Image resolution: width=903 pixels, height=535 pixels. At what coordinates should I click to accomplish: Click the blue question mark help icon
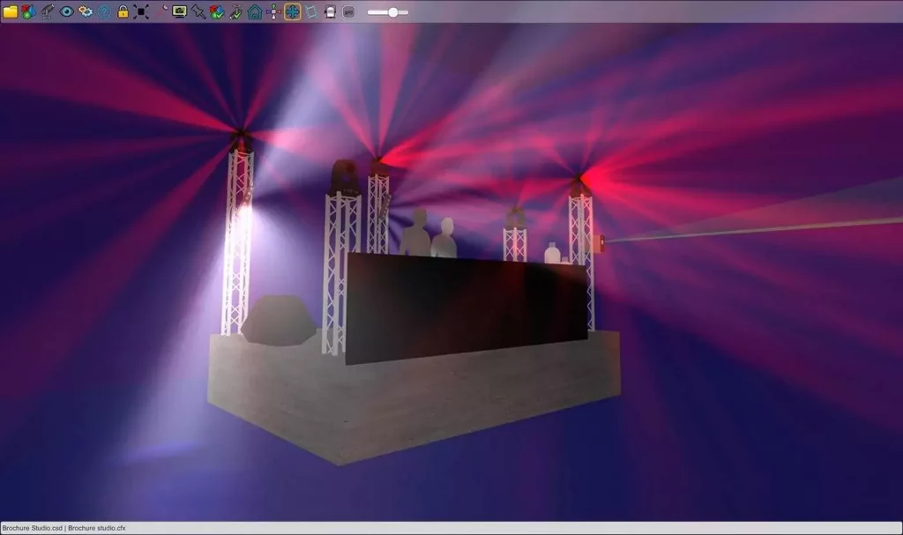pos(104,11)
